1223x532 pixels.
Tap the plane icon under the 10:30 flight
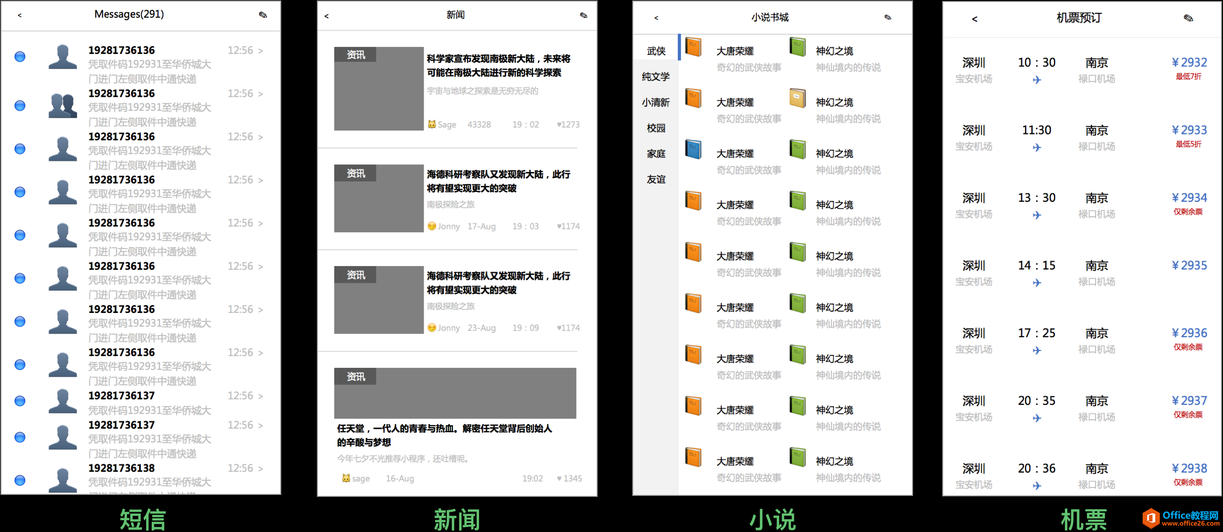coord(1037,80)
